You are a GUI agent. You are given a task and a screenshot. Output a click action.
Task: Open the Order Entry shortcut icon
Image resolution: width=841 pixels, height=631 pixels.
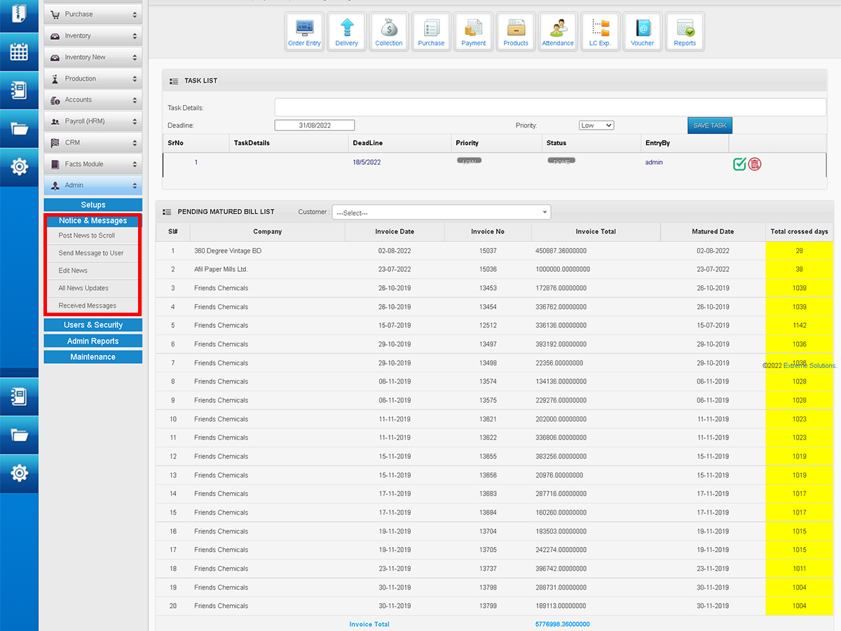click(304, 32)
